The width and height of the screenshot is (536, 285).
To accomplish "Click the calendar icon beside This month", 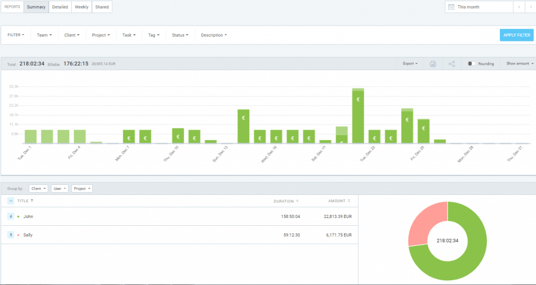I will click(x=451, y=7).
